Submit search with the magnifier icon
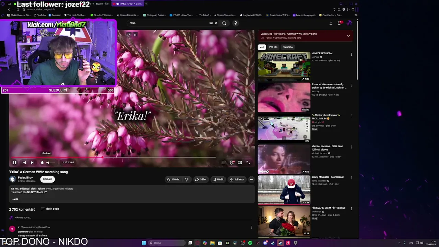439x247 pixels. (x=224, y=23)
